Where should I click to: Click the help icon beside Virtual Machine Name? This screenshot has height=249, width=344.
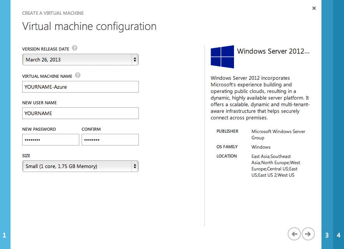pos(78,75)
